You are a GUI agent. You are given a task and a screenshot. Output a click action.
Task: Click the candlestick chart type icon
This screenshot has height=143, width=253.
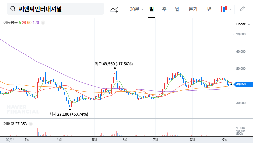pyautogui.click(x=224, y=9)
